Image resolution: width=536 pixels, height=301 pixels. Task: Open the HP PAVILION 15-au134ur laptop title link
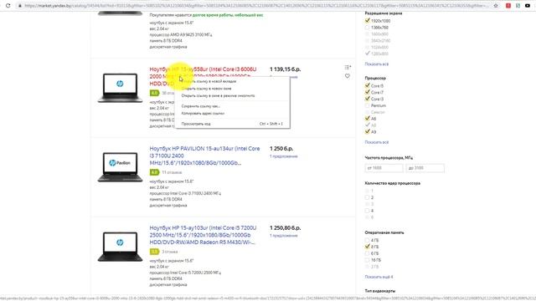pyautogui.click(x=204, y=156)
